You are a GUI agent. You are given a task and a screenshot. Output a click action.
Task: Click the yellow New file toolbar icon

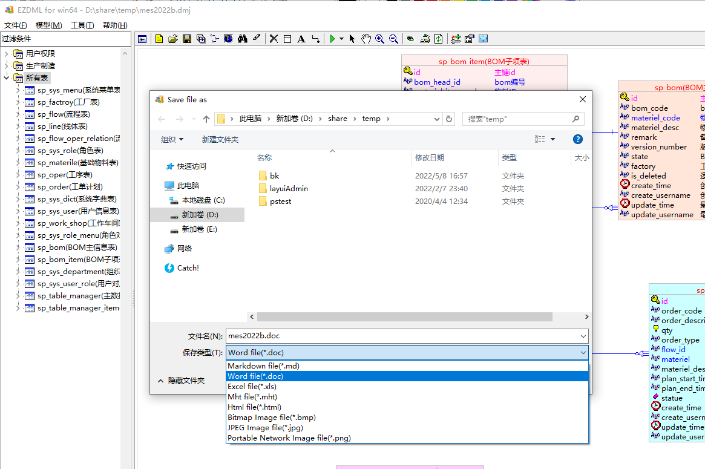(159, 39)
